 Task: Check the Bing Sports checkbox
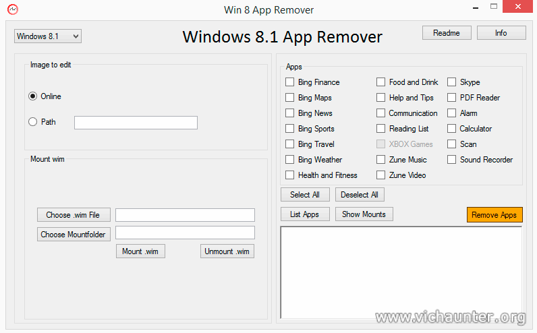pyautogui.click(x=289, y=129)
